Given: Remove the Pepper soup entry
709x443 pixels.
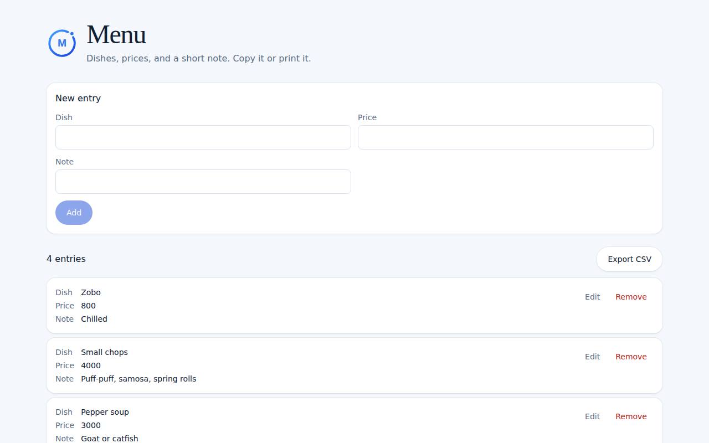Looking at the screenshot, I should point(631,416).
